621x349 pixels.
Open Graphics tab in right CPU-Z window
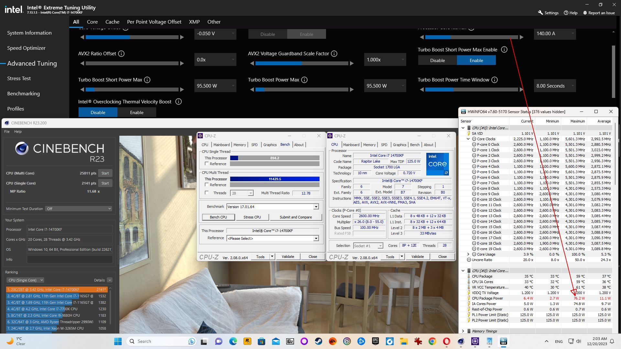pyautogui.click(x=399, y=145)
